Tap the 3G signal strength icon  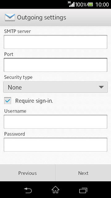coord(71,4)
